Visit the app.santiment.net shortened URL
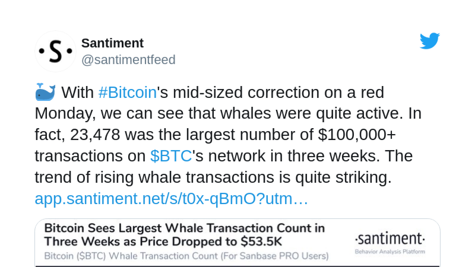This screenshot has width=475, height=267. point(171,198)
